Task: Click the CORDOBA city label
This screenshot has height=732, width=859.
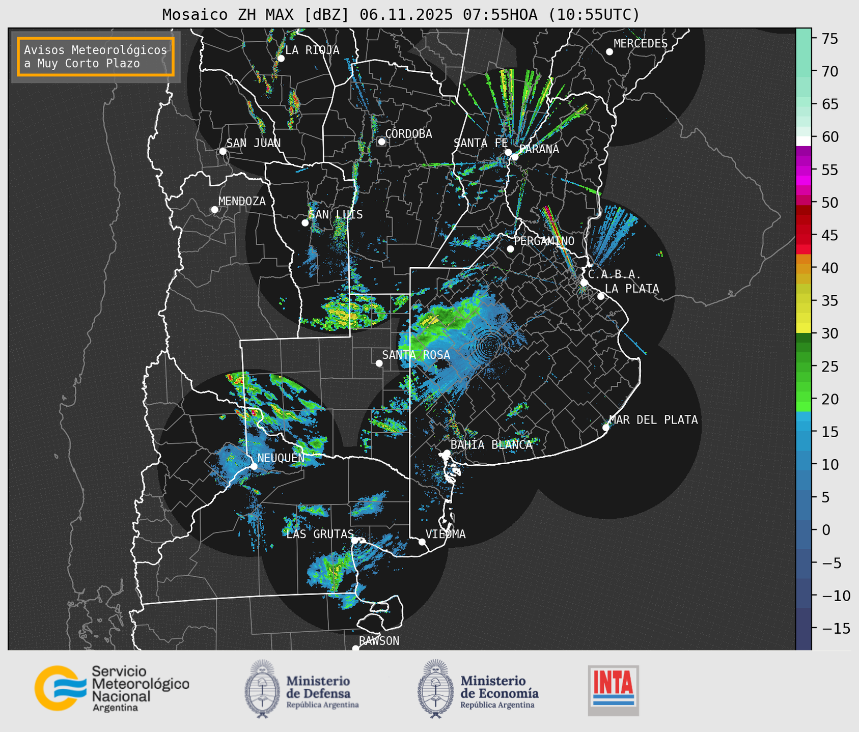Action: click(x=408, y=134)
